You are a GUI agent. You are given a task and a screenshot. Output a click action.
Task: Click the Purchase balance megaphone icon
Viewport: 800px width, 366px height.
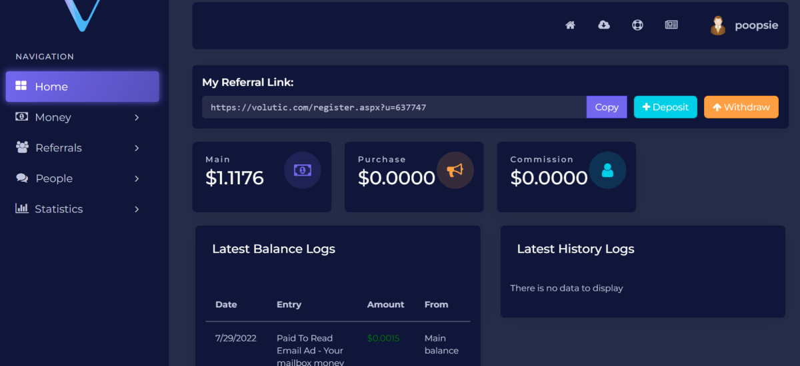pyautogui.click(x=455, y=170)
